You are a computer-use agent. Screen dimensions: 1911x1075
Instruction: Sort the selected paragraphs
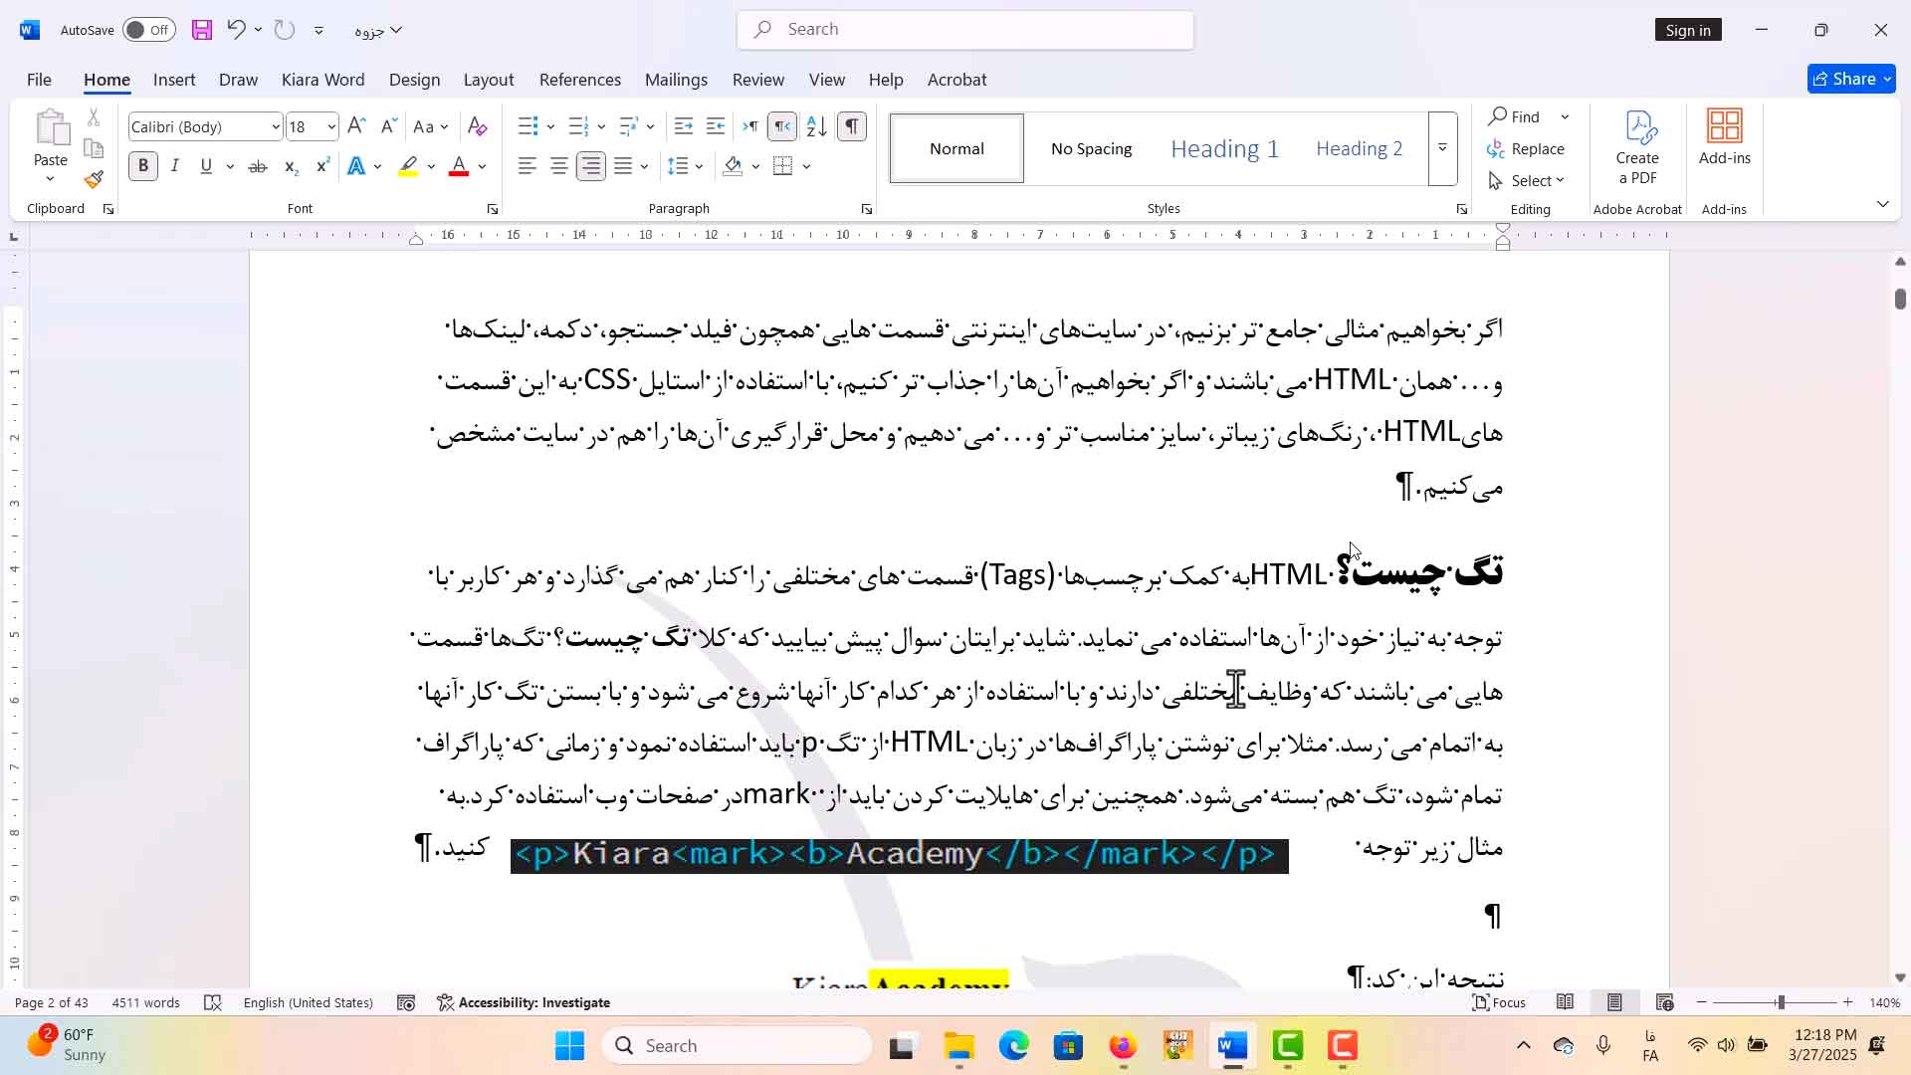[816, 126]
